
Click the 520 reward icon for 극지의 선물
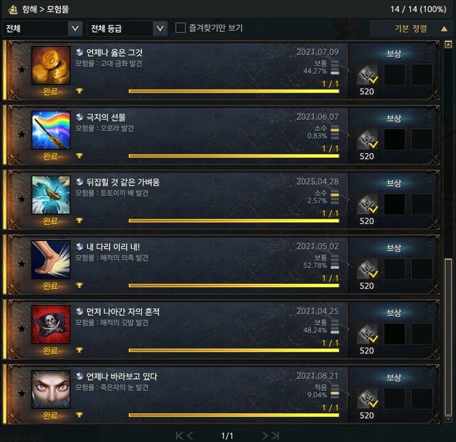click(x=367, y=139)
